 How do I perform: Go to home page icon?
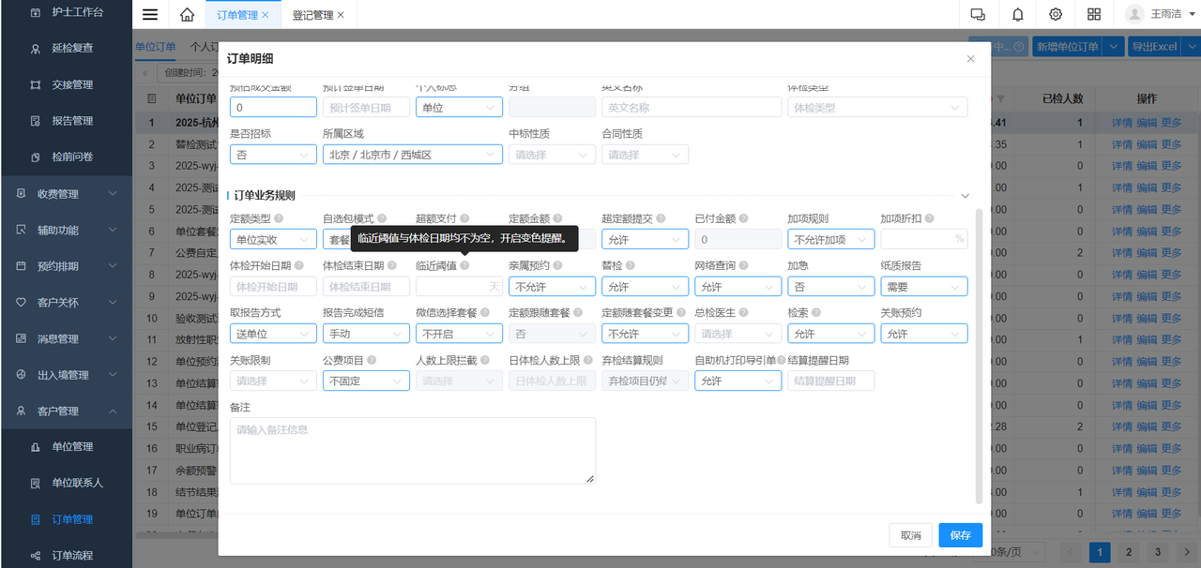click(187, 15)
